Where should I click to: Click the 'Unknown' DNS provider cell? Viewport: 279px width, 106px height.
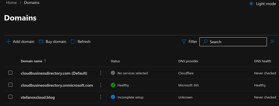(x=185, y=97)
